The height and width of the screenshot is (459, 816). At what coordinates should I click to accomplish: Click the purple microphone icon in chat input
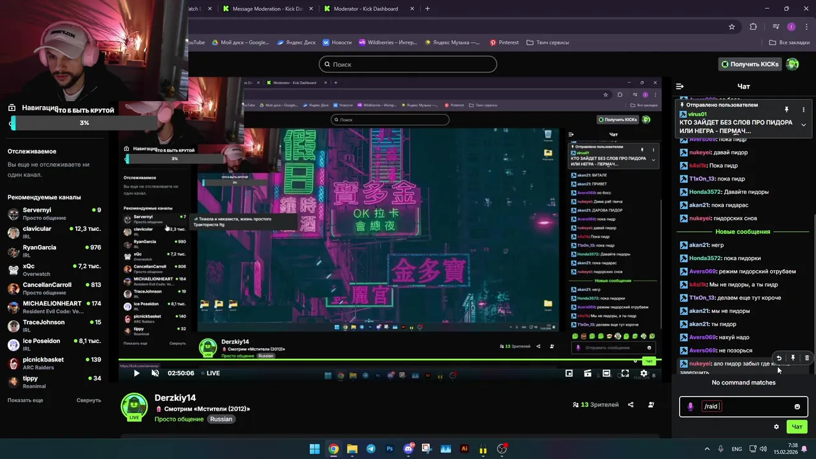pos(690,407)
